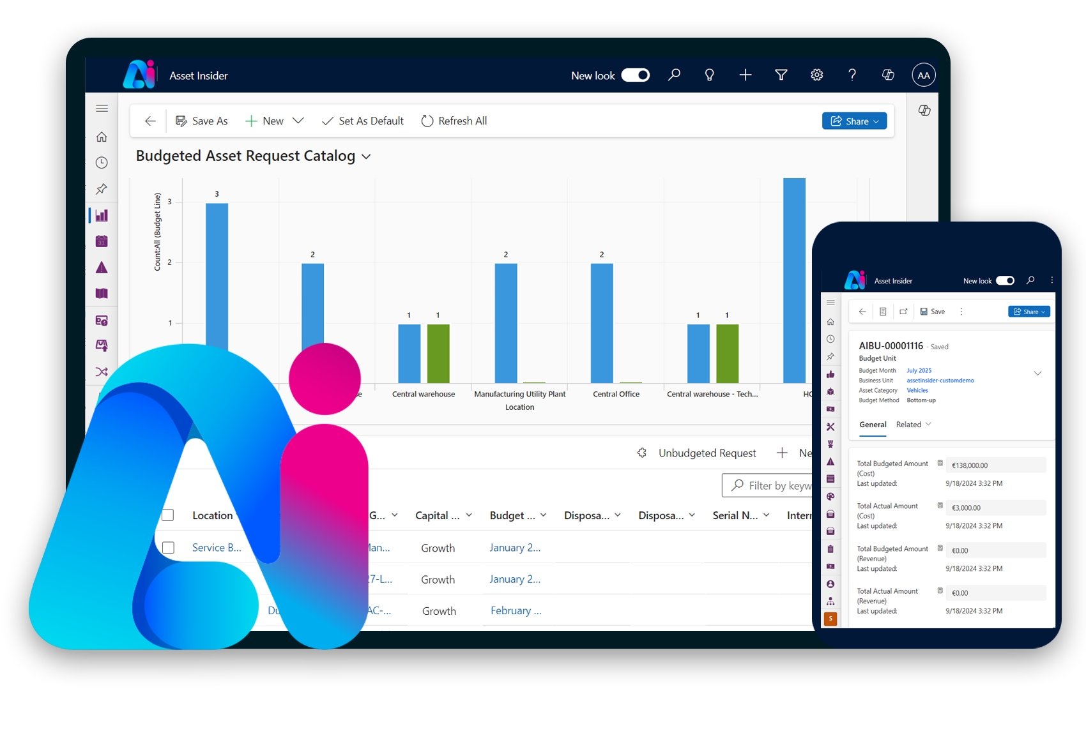Open the Home icon in left sidebar
This screenshot has height=740, width=1086.
(102, 137)
